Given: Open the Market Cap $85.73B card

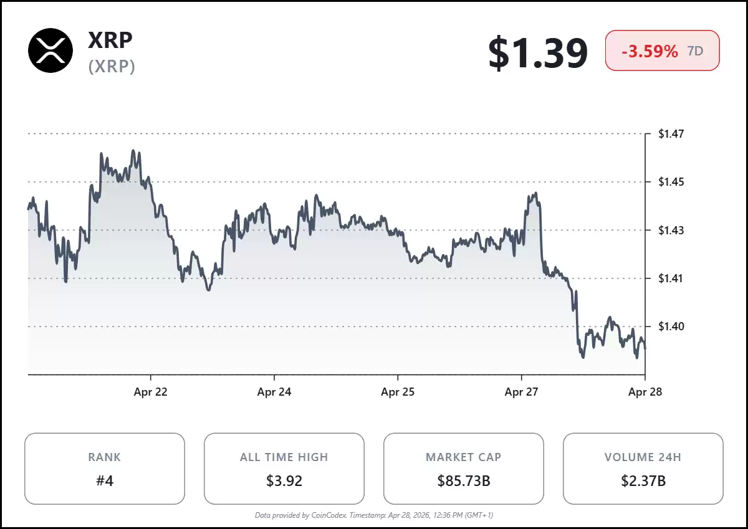Looking at the screenshot, I should pos(464,468).
